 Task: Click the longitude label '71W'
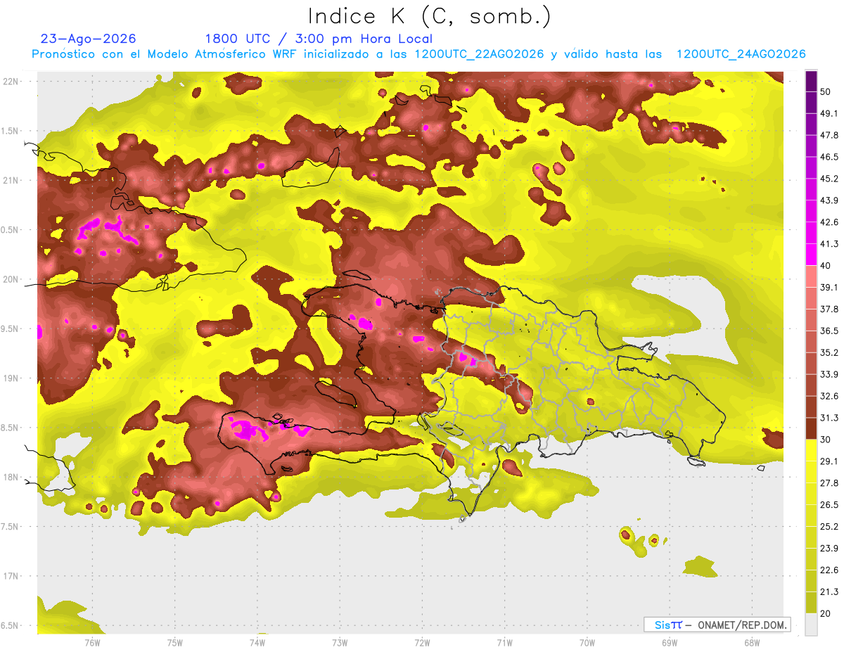pos(504,643)
